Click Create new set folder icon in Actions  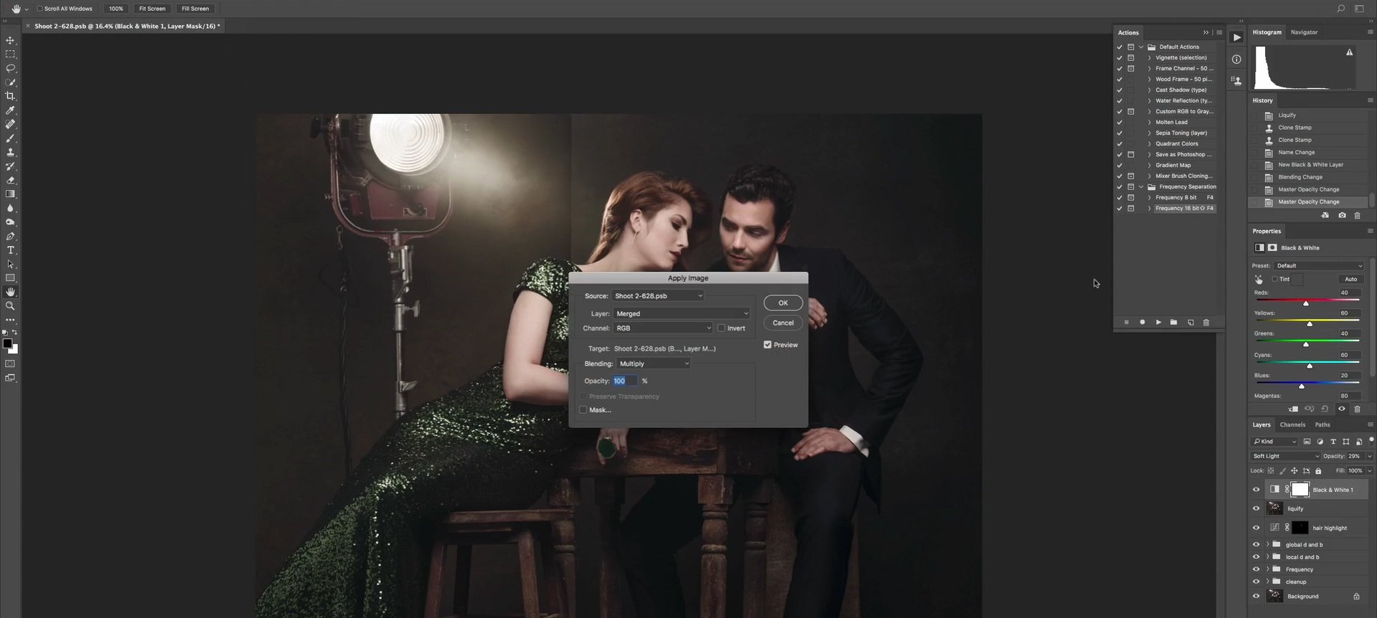pyautogui.click(x=1174, y=323)
